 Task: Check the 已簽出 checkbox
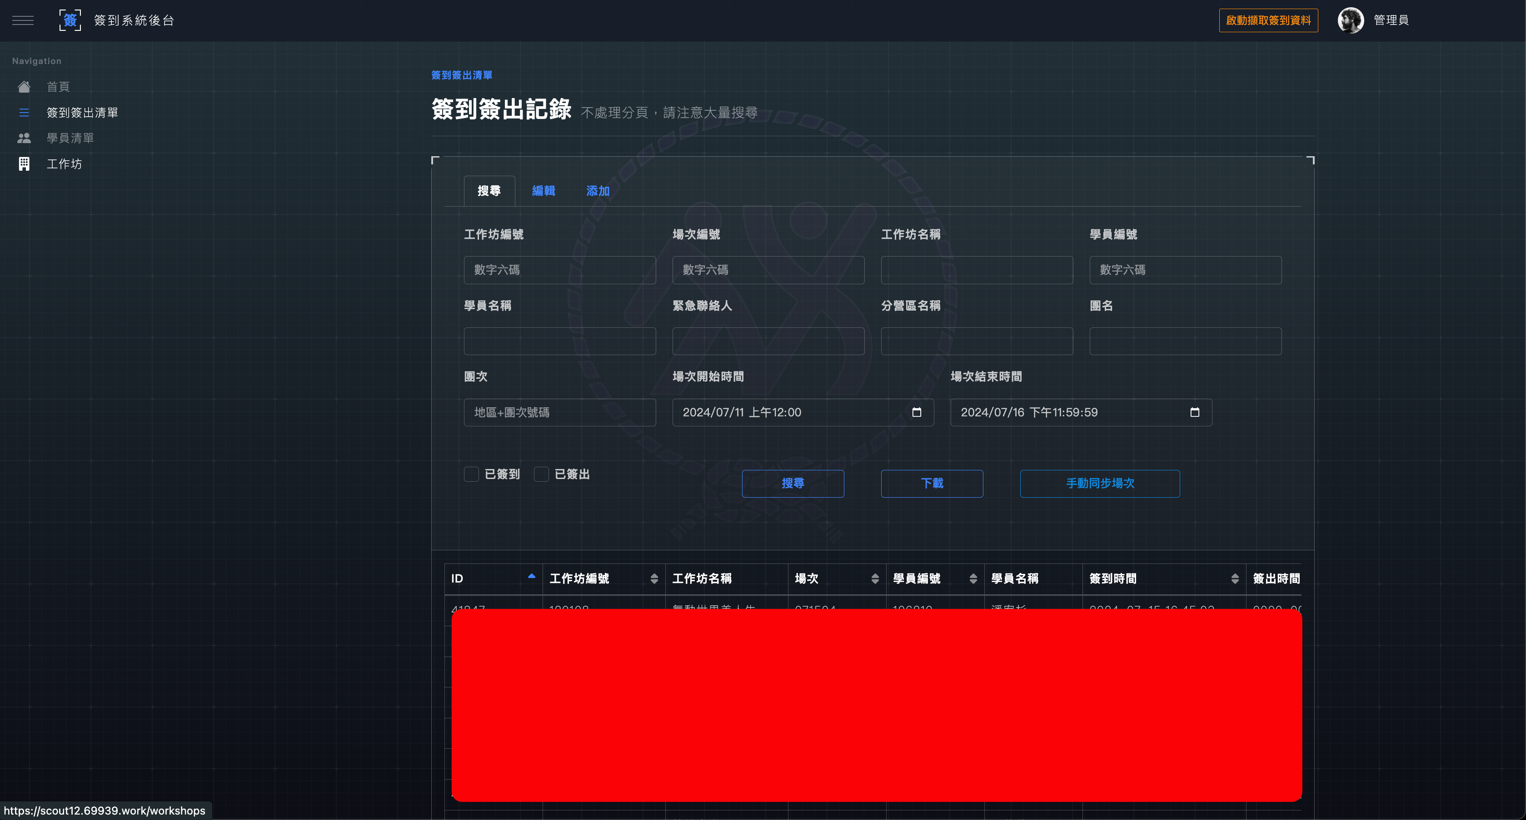pyautogui.click(x=541, y=474)
